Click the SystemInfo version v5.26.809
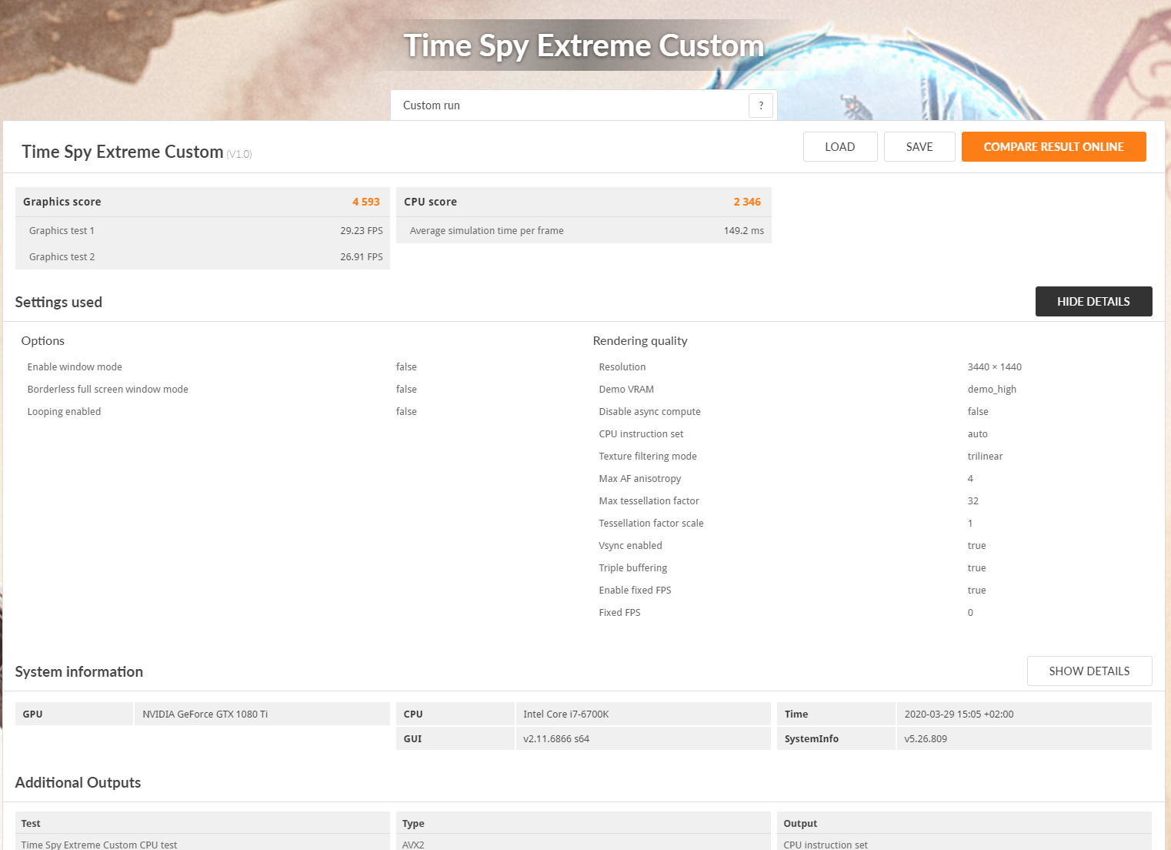This screenshot has height=850, width=1171. pos(926,739)
